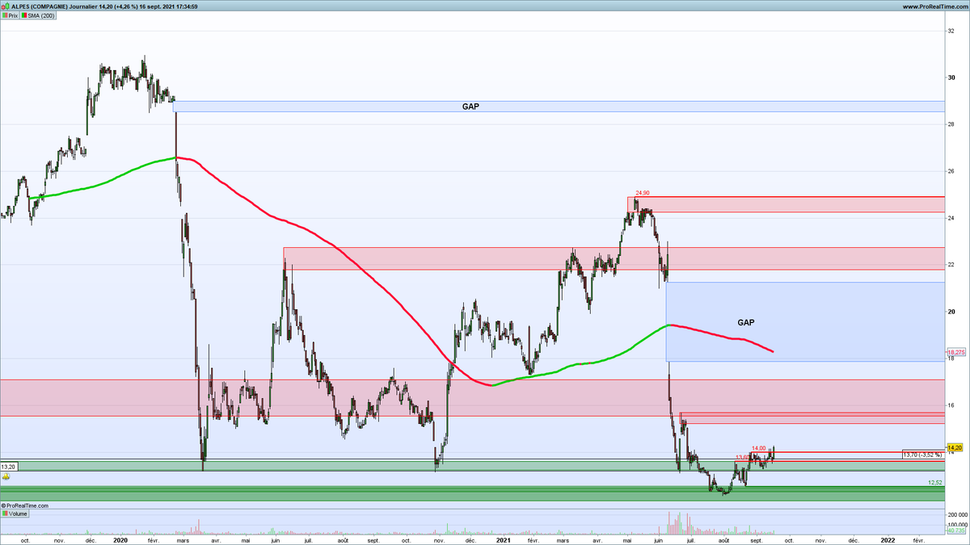Click the 13,70 (-3,52 %) price box
Screen dimensions: 970x545
click(x=923, y=455)
